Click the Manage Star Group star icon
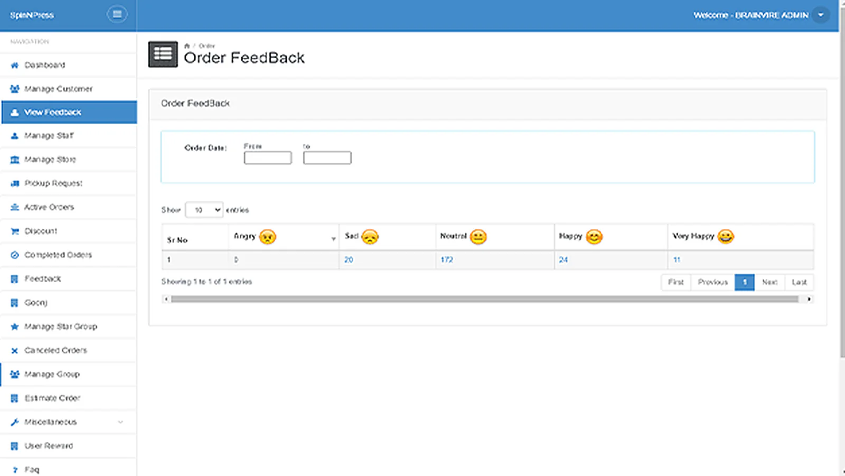 tap(15, 326)
